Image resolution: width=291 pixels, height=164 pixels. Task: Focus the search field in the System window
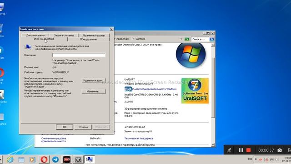200,39
